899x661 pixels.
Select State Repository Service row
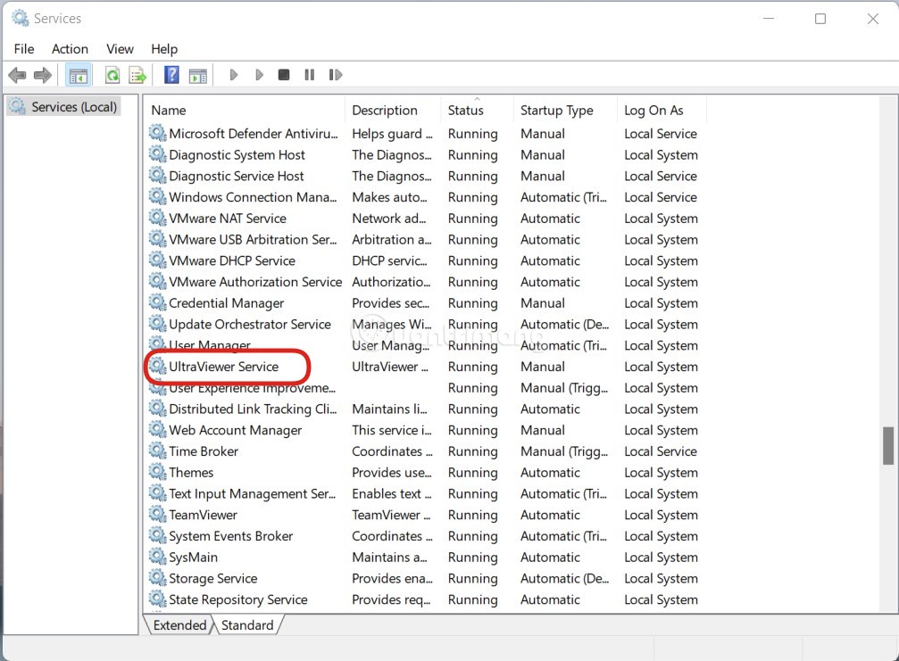click(x=424, y=599)
